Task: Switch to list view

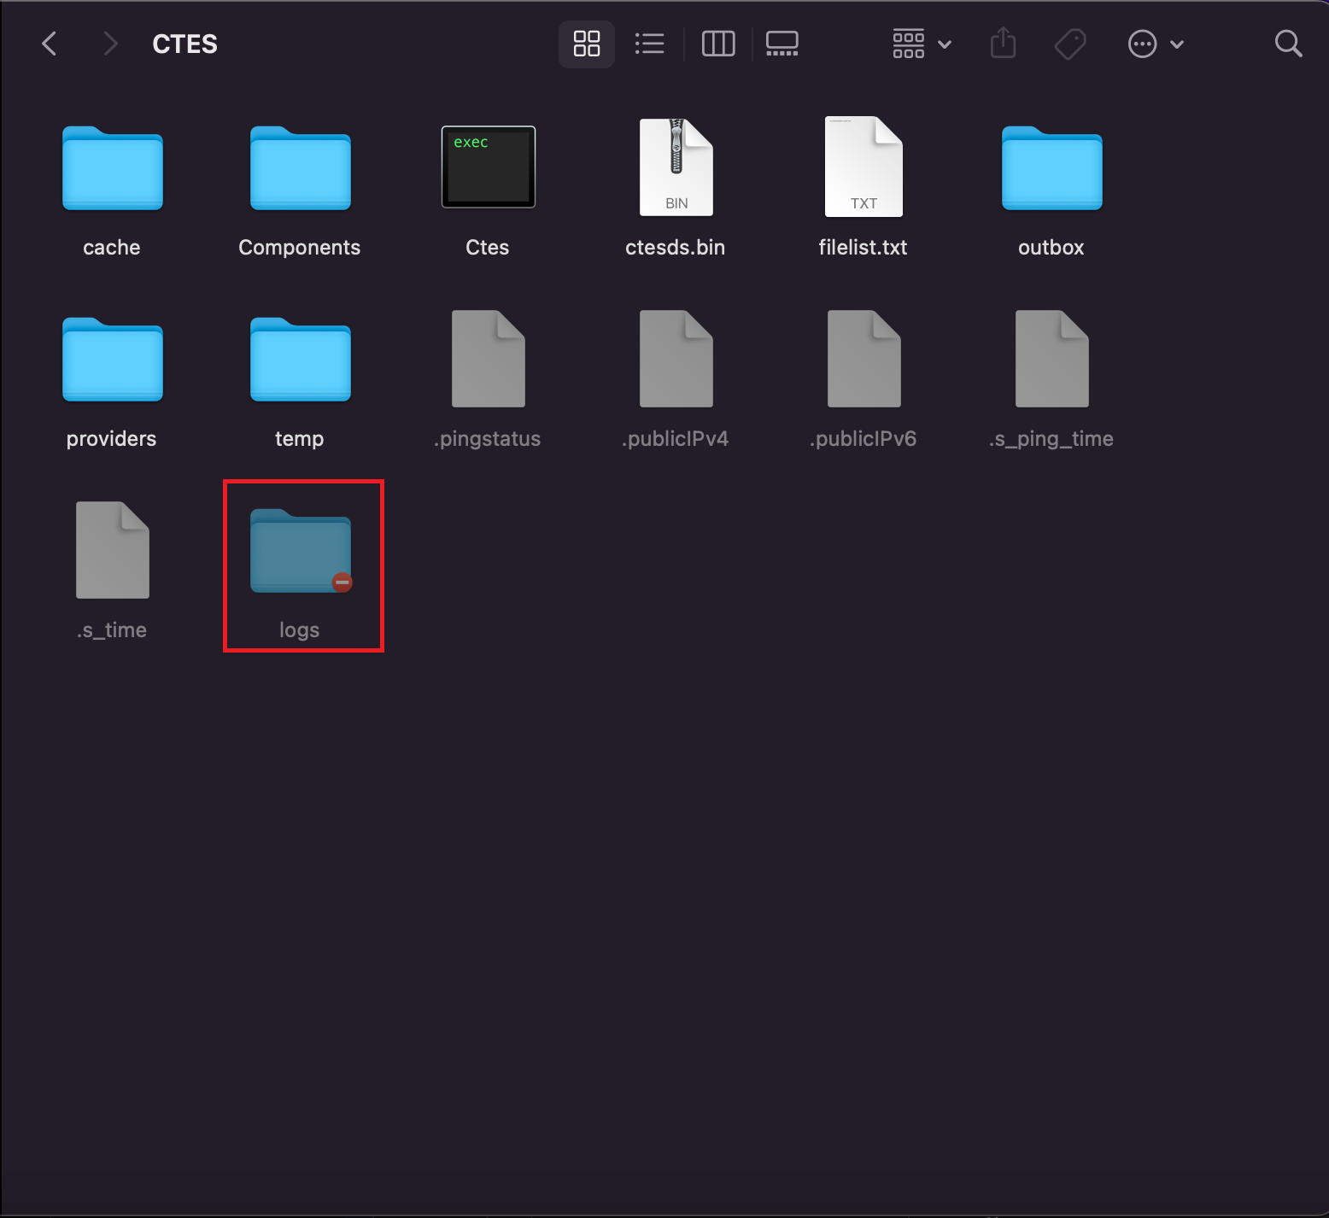Action: 649,44
